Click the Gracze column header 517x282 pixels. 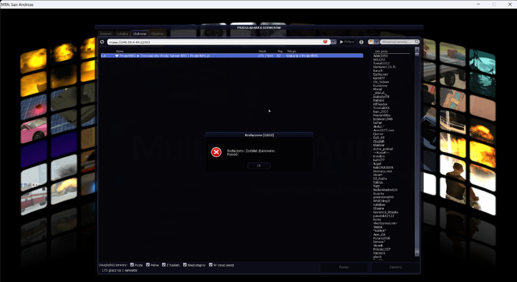pos(263,52)
